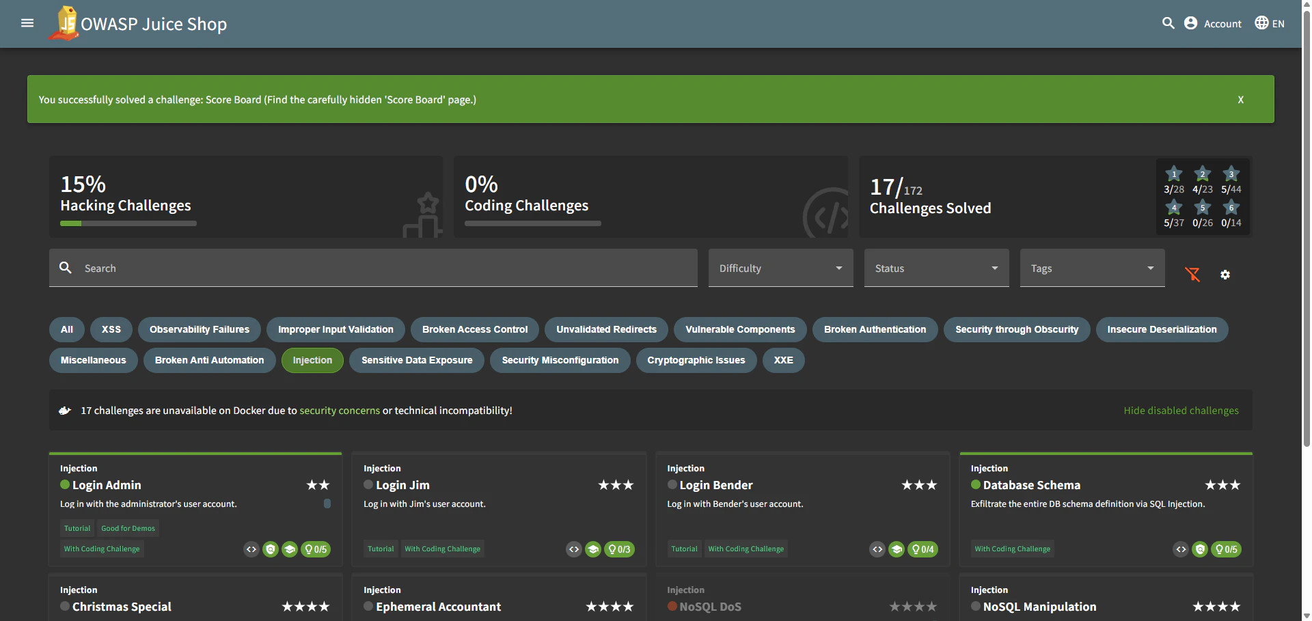Select Insecure Deserialization category chip

click(x=1162, y=329)
